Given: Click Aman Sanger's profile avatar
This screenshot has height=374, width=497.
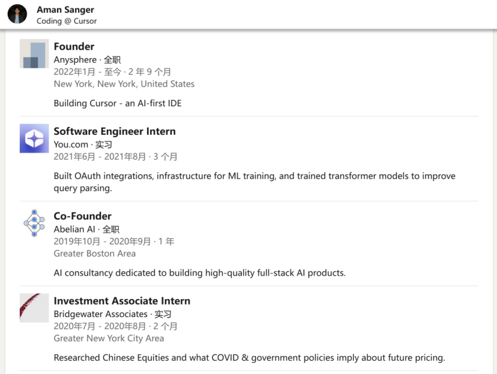Looking at the screenshot, I should pos(17,14).
